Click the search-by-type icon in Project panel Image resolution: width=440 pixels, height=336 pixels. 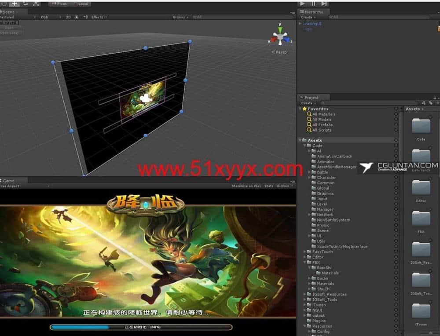click(x=424, y=103)
